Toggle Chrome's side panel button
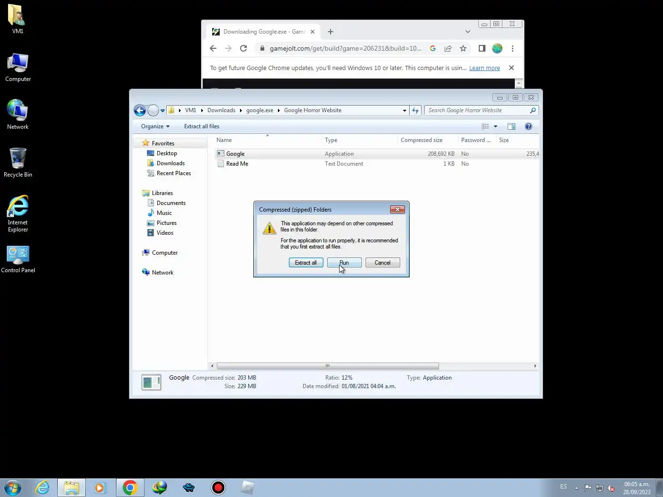 pyautogui.click(x=482, y=48)
